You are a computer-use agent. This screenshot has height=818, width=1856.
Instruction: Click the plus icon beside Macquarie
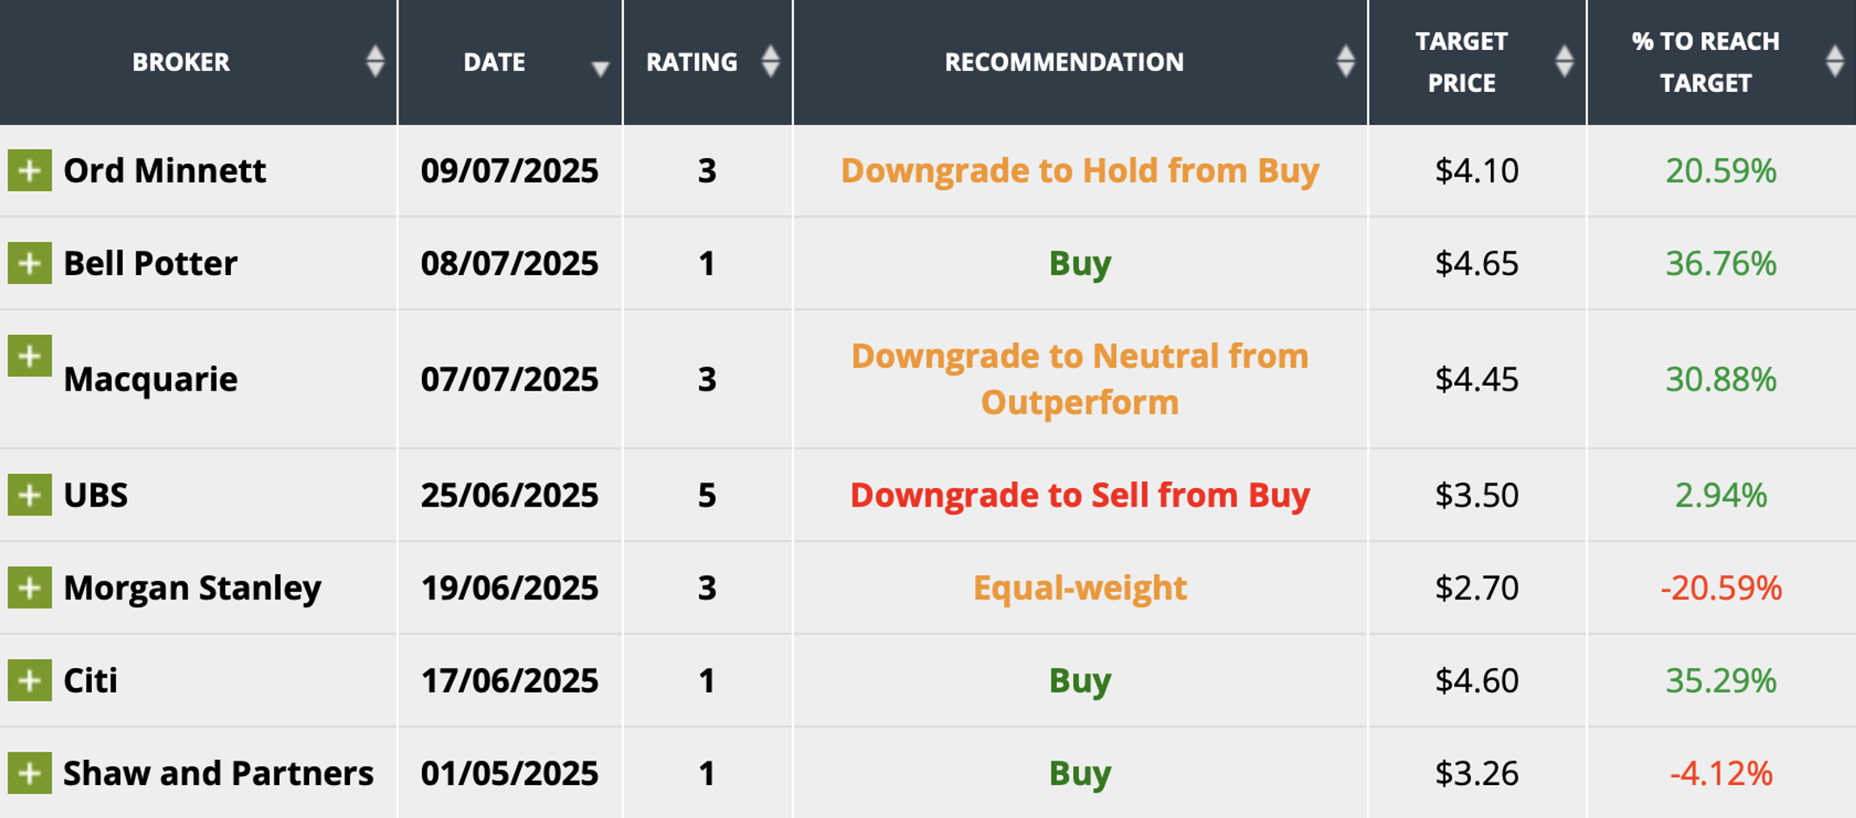pyautogui.click(x=30, y=356)
